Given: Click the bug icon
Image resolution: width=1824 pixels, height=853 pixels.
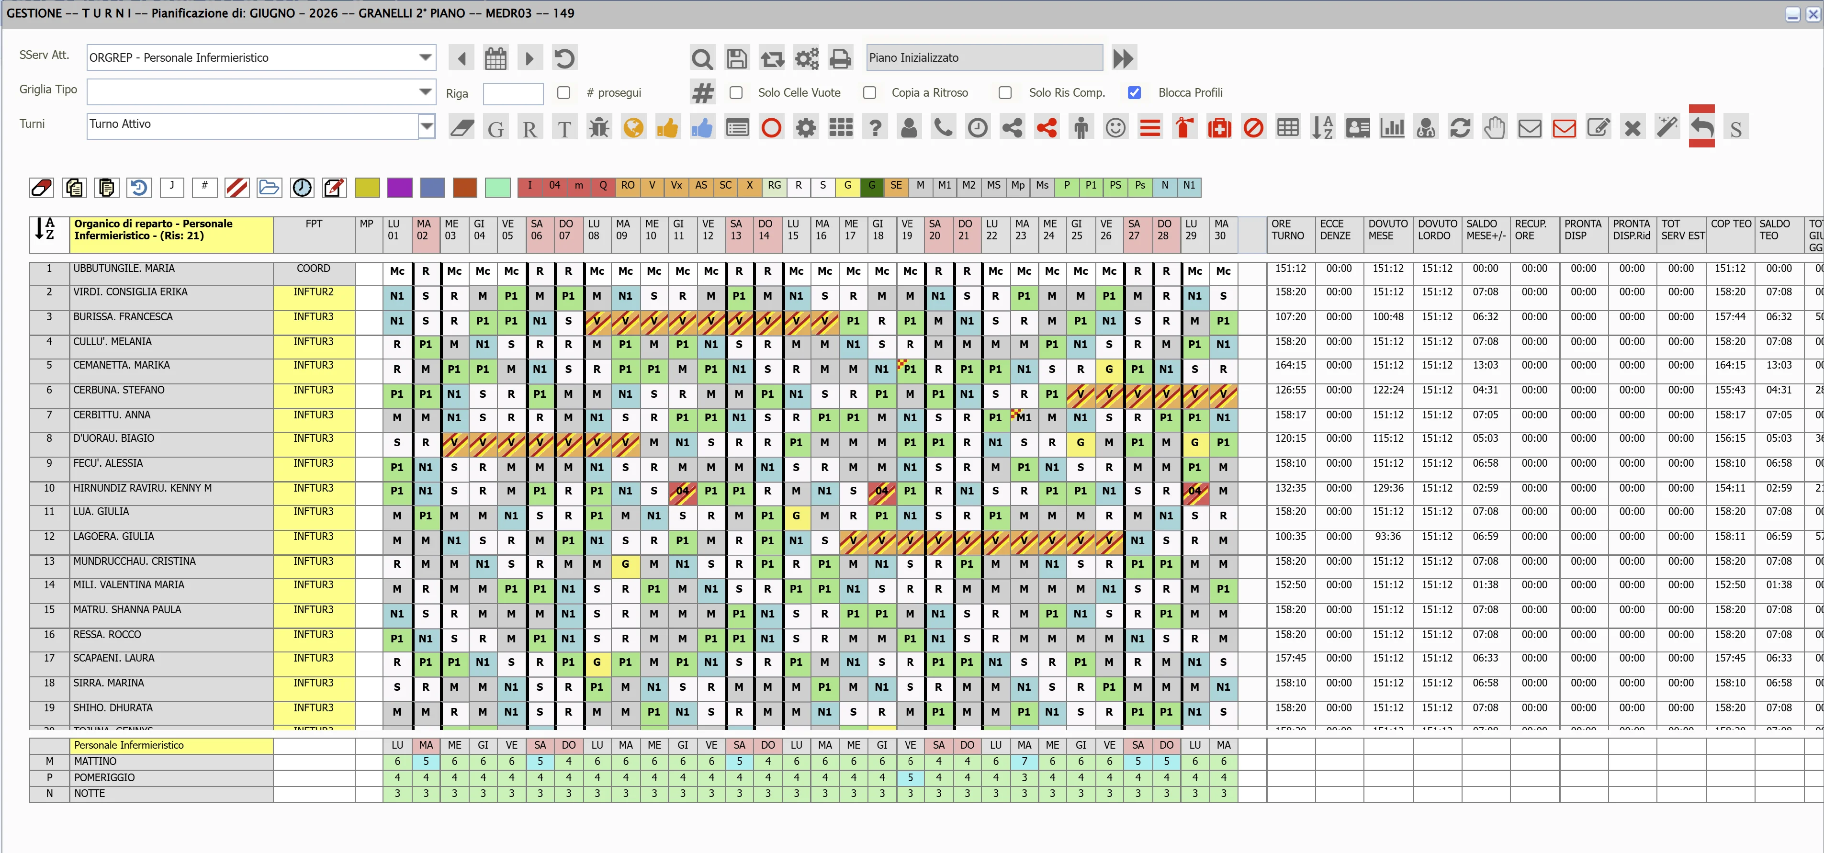Looking at the screenshot, I should coord(599,128).
